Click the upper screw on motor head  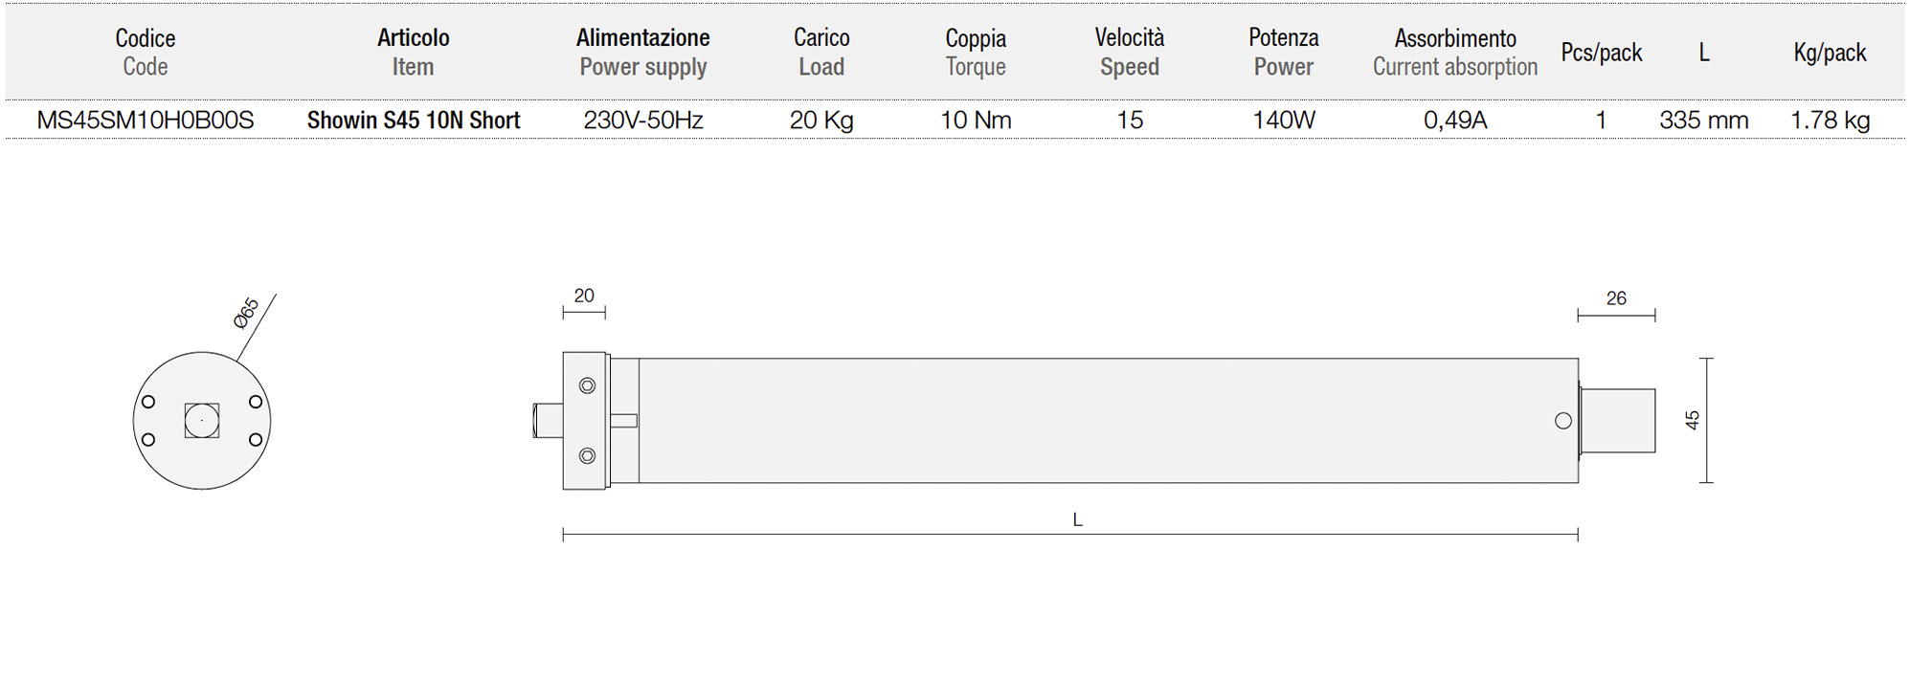point(588,385)
